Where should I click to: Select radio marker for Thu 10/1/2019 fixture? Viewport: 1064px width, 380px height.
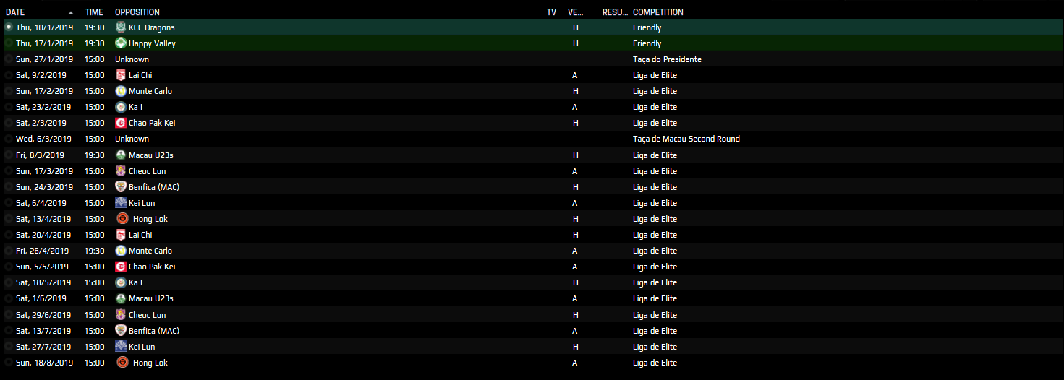click(9, 27)
